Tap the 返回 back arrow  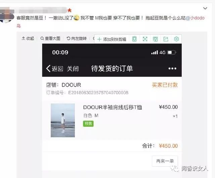[x=54, y=68]
